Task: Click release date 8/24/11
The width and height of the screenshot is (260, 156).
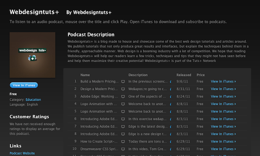Action: [x=183, y=96]
